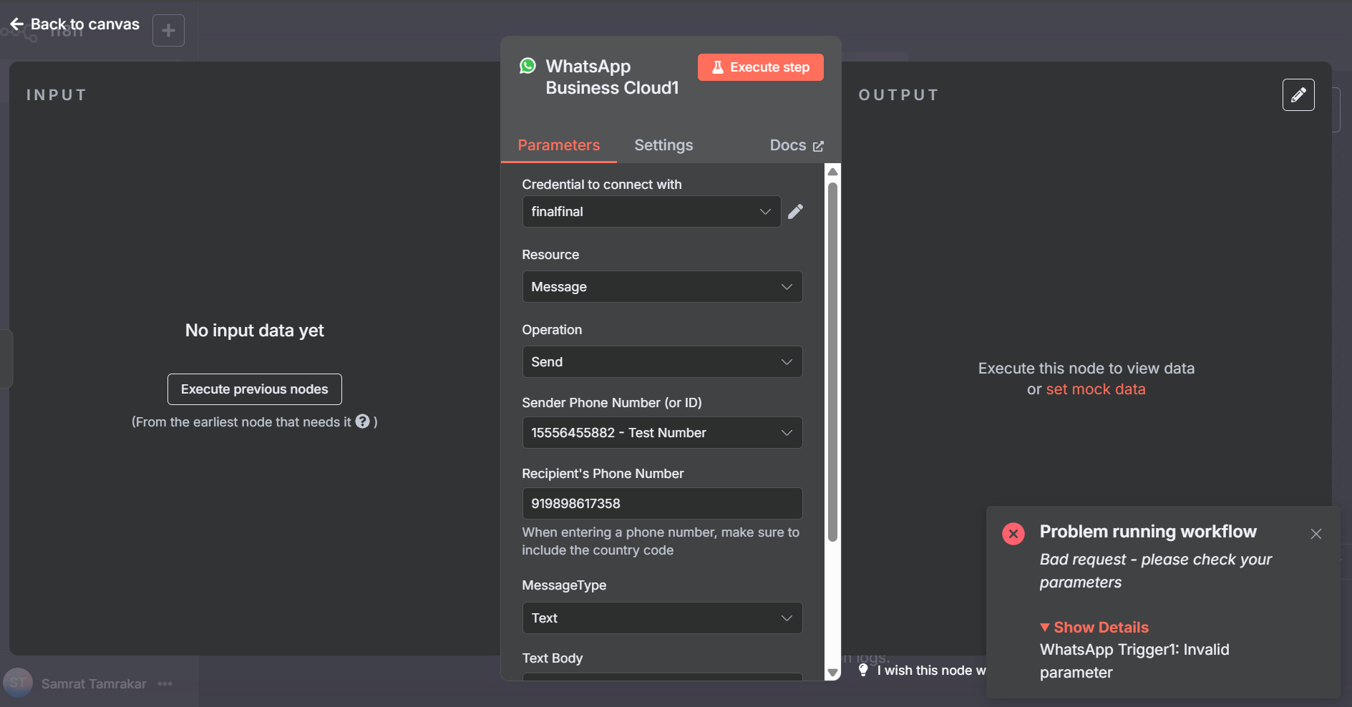Open Sender Phone Number dropdown
1352x707 pixels.
click(662, 433)
